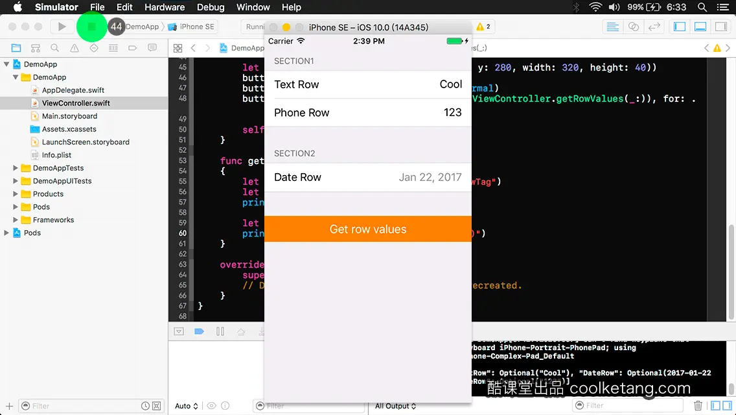Screen dimensions: 736x415
Task: Jump to next issue arrow in jump bar
Action: pyautogui.click(x=728, y=48)
